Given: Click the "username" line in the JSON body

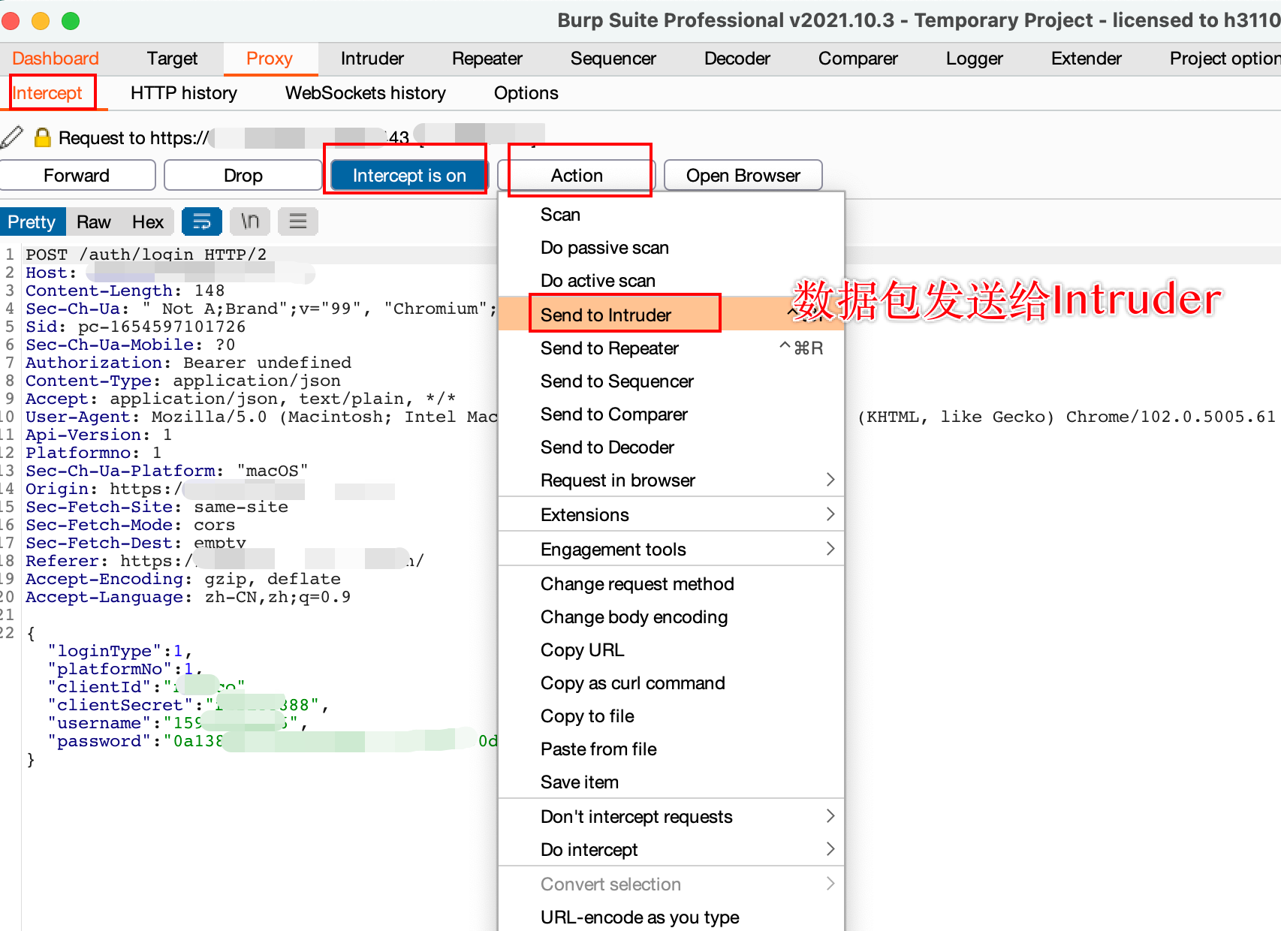Looking at the screenshot, I should [x=177, y=723].
